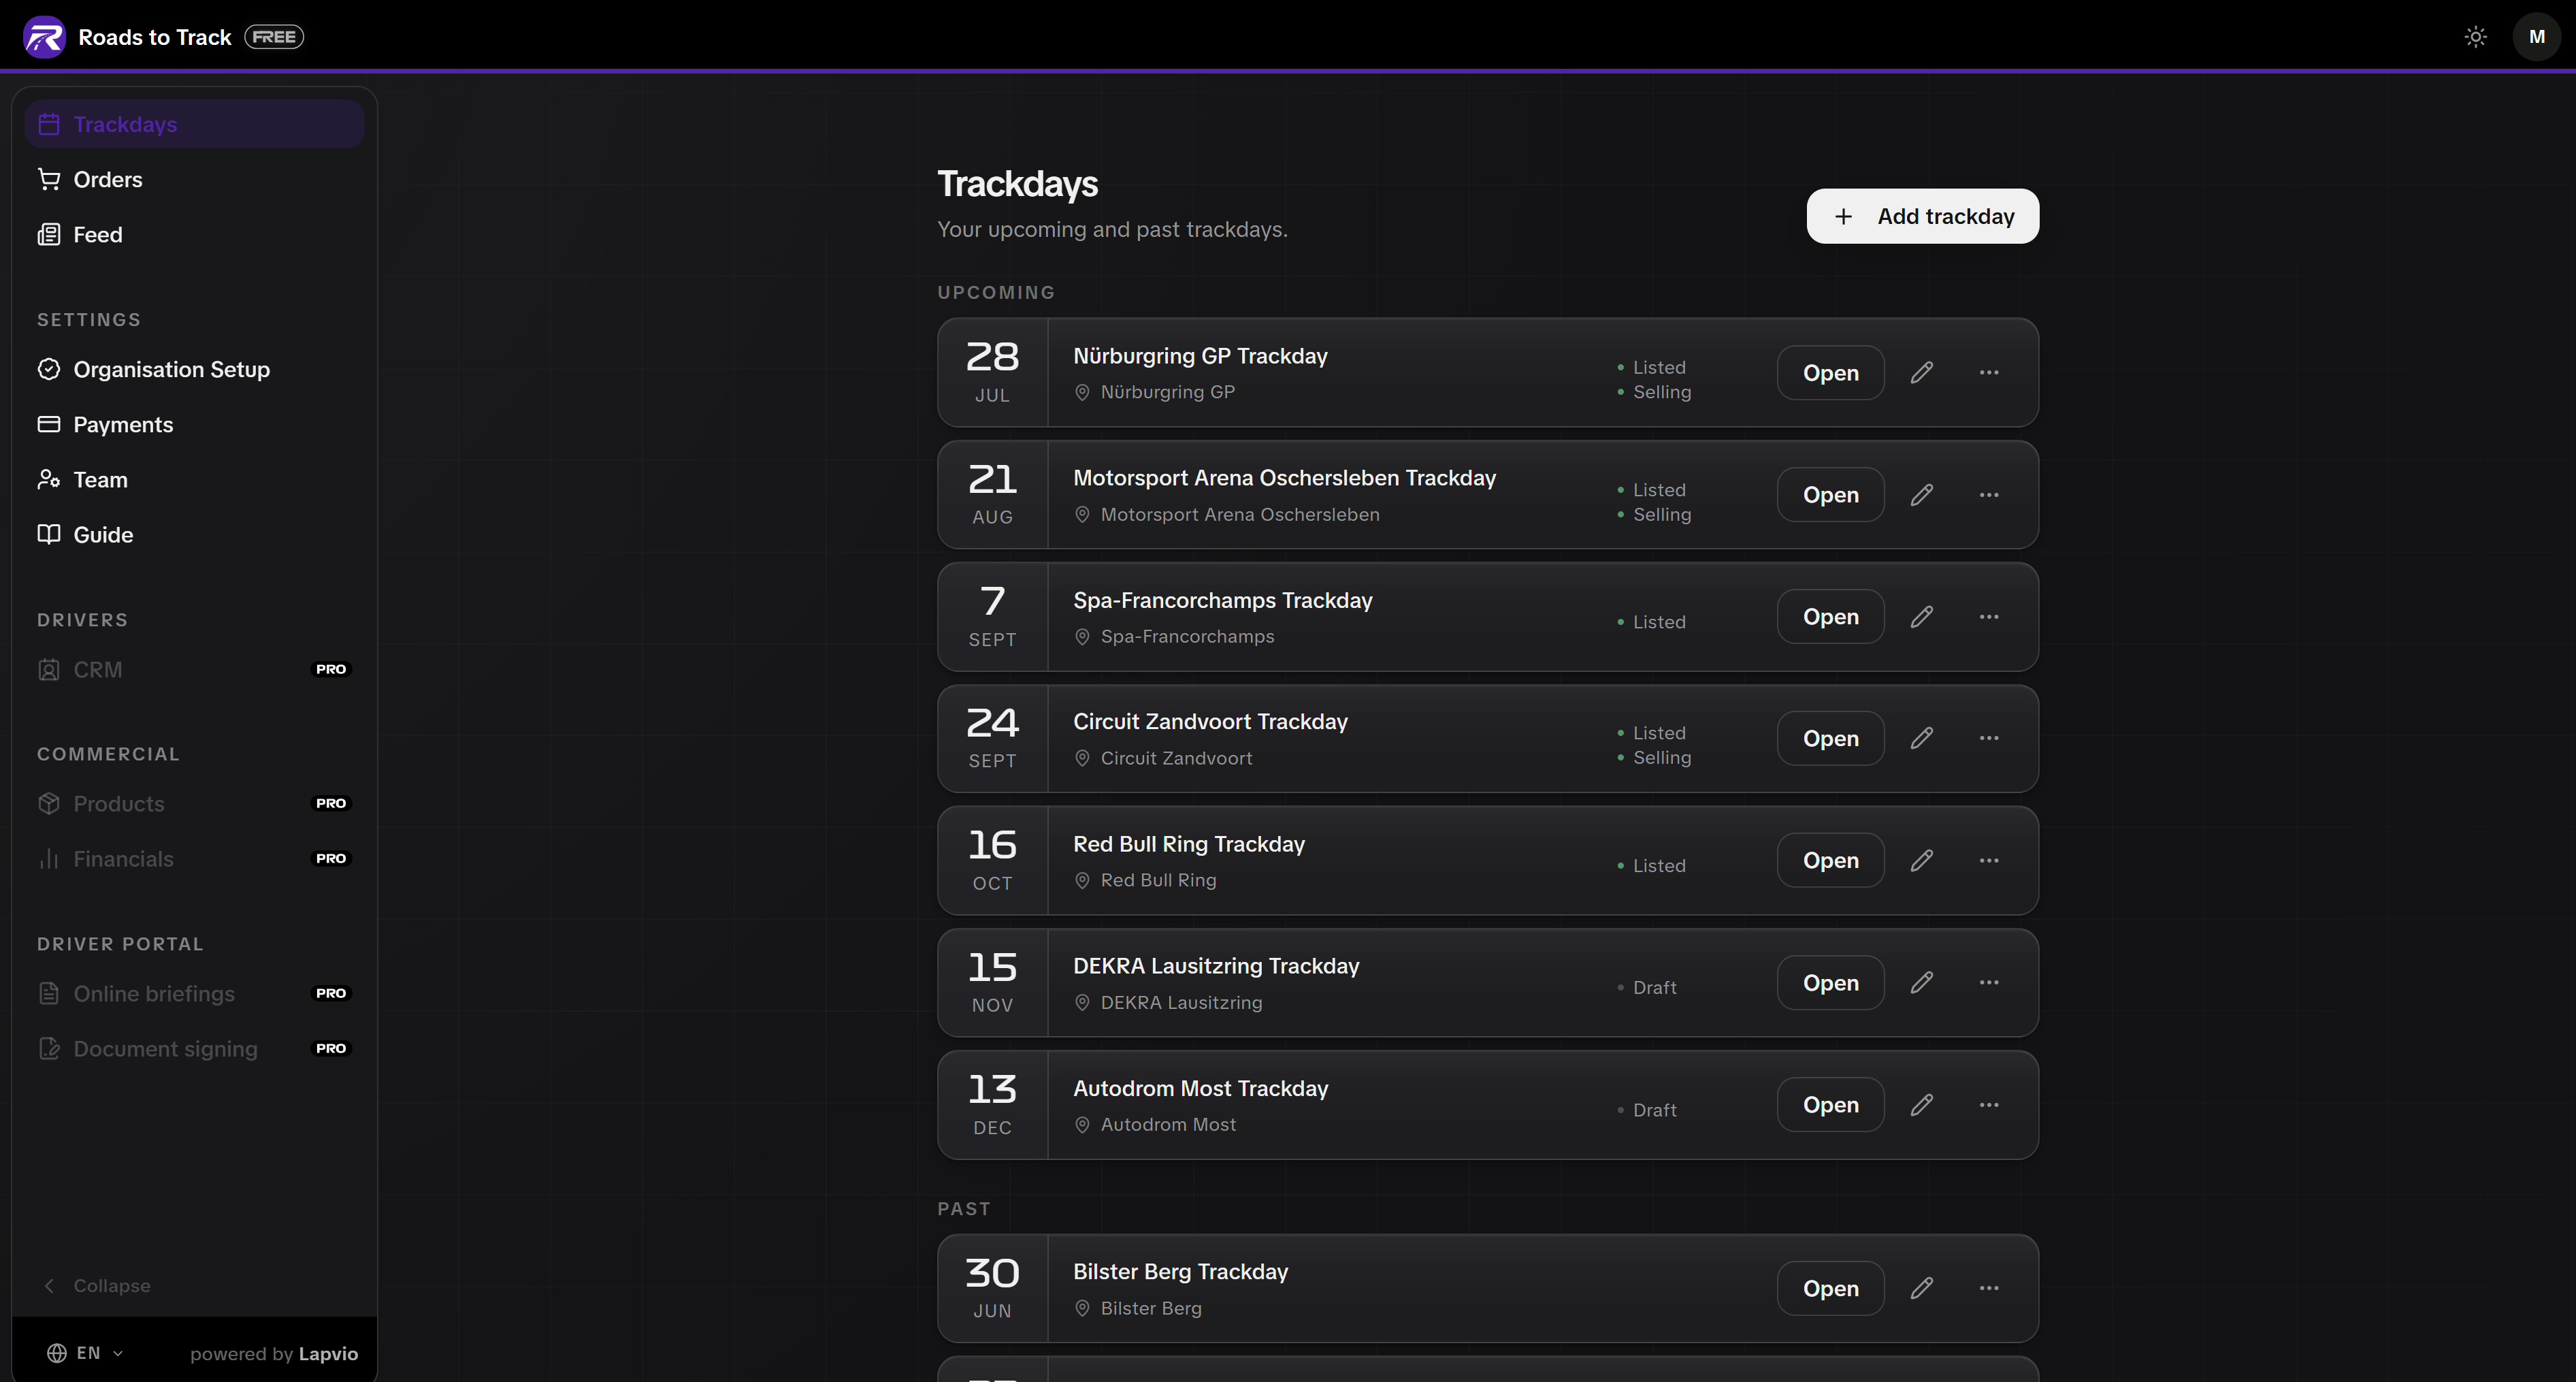Edit the Nürburgring GP Trackday via pencil icon
The image size is (2576, 1382).
[1921, 373]
